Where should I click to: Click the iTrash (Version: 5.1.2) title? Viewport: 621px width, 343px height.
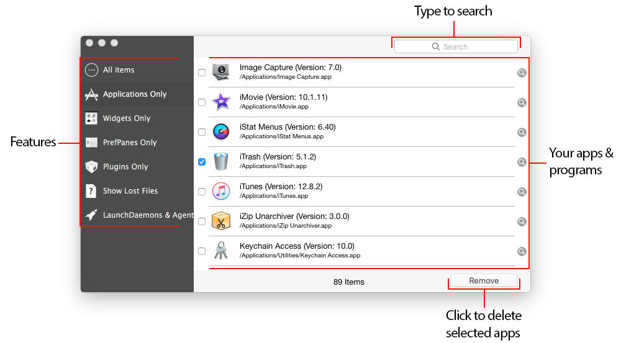point(278,157)
